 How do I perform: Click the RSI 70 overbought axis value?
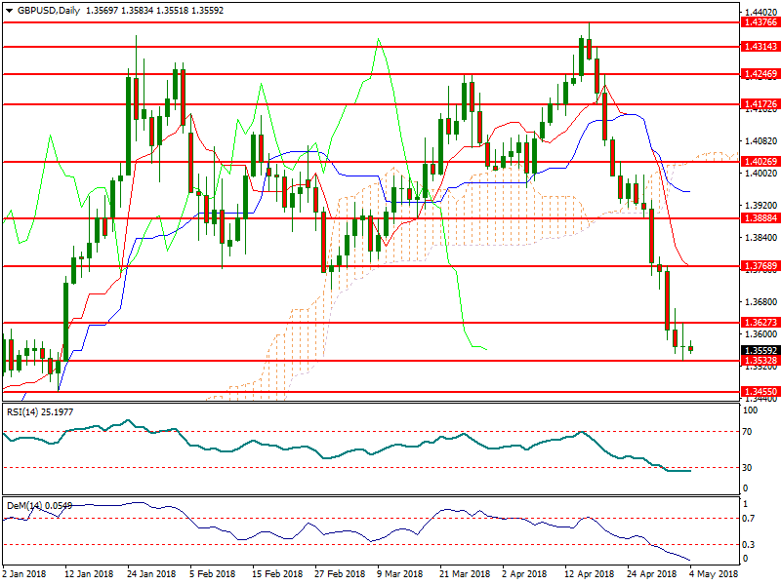748,431
